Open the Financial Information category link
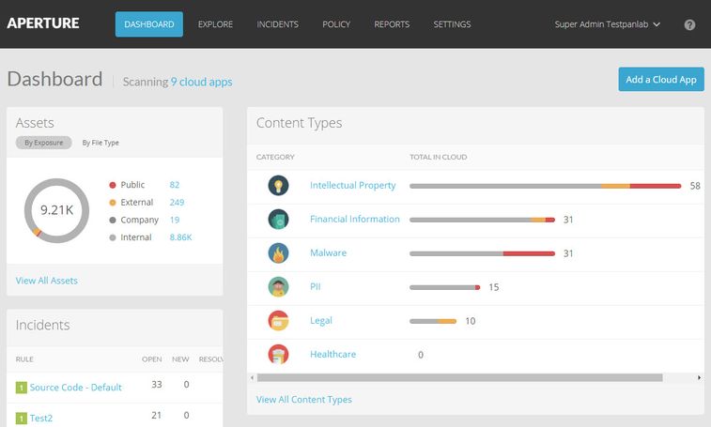 tap(355, 220)
